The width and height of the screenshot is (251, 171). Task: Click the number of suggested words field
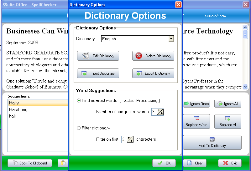154,112
